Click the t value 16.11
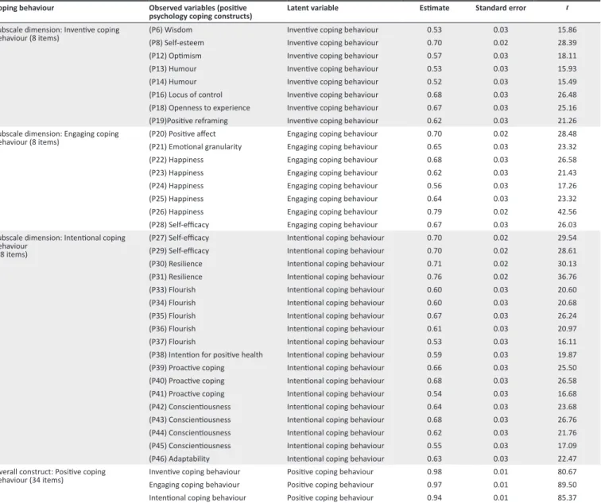This screenshot has height=503, width=601. pyautogui.click(x=567, y=342)
